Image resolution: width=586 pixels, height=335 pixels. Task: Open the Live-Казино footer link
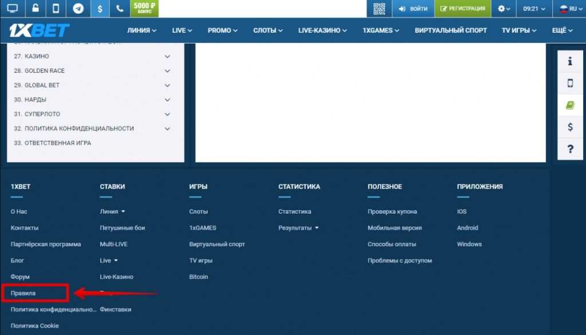[116, 277]
